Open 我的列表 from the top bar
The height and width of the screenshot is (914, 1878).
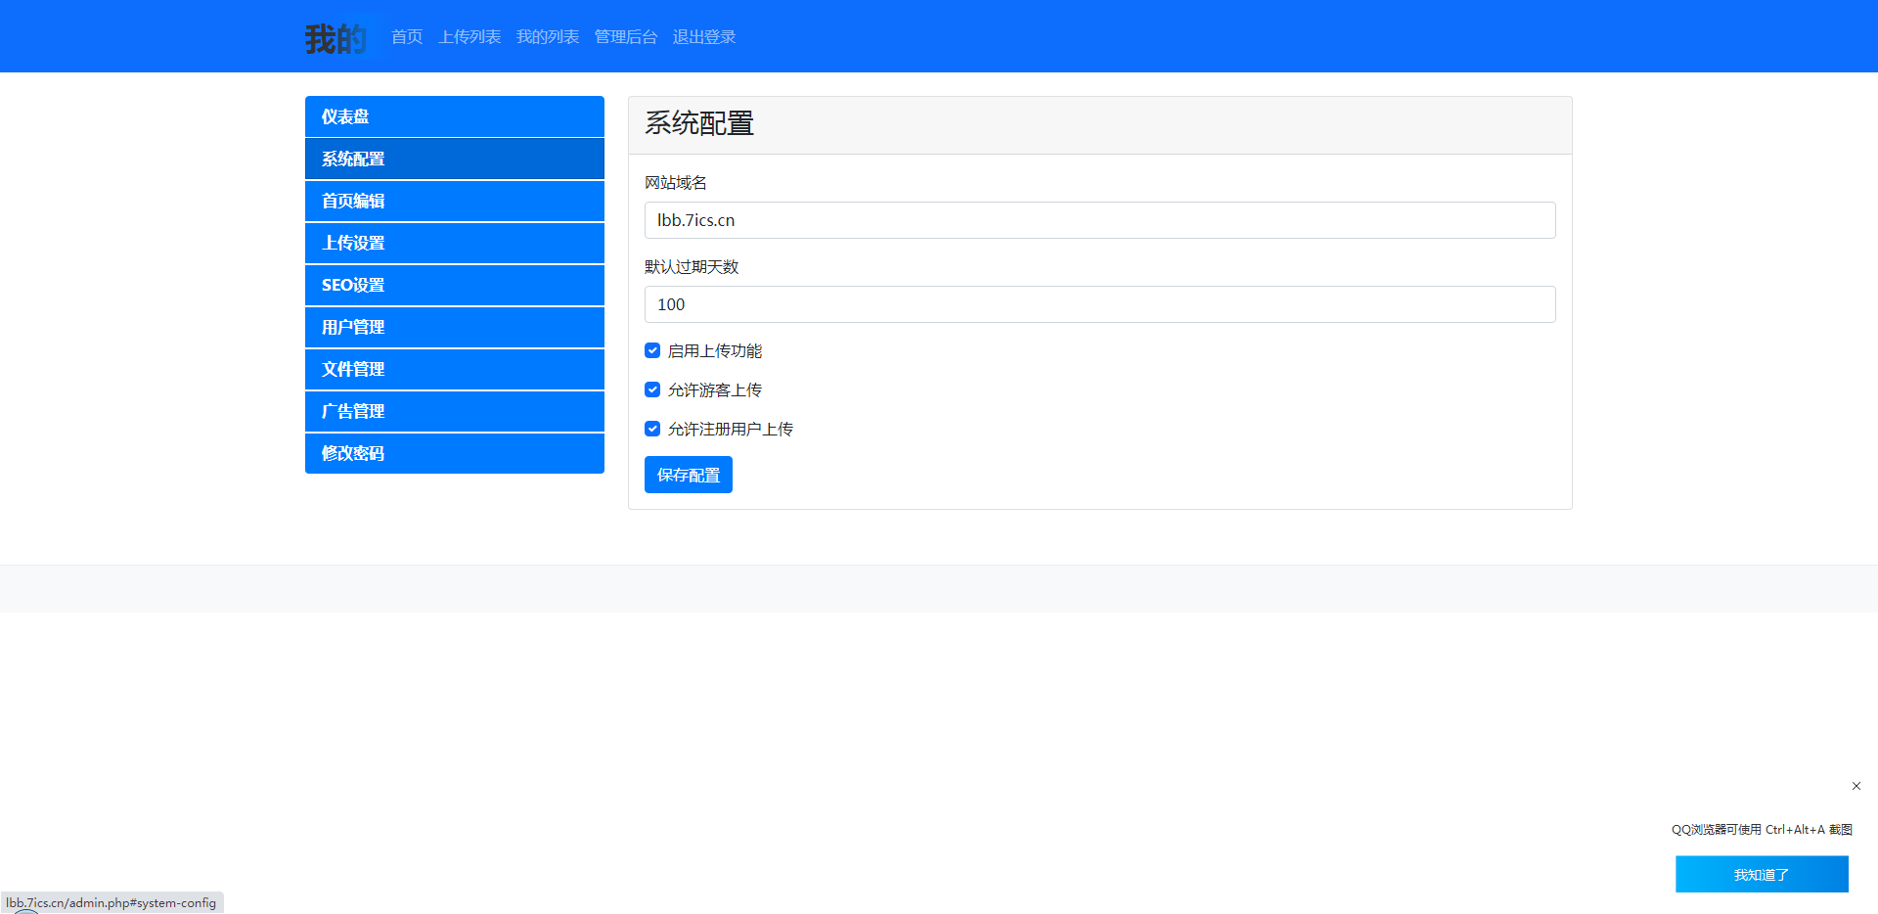pos(548,37)
